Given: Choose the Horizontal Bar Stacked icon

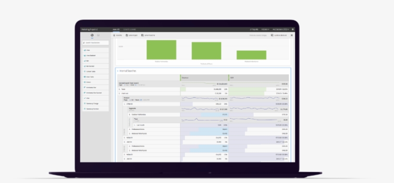Looking at the screenshot, I should coord(85,93).
